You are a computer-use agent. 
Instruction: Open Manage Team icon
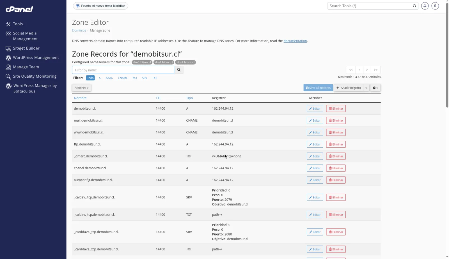[8, 67]
